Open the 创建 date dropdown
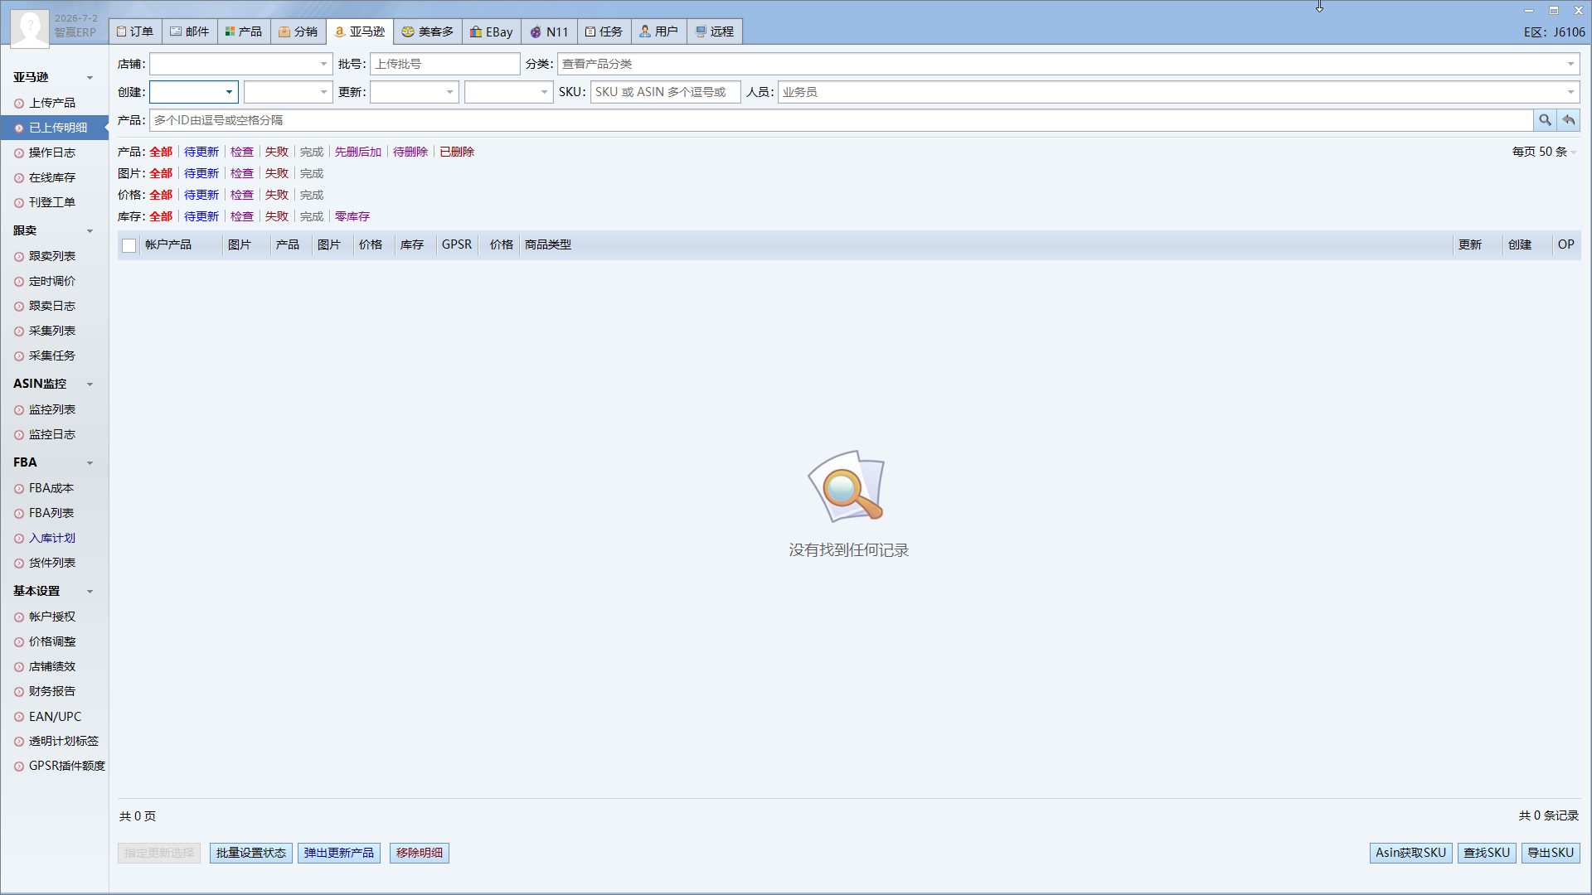The height and width of the screenshot is (895, 1592). [194, 92]
